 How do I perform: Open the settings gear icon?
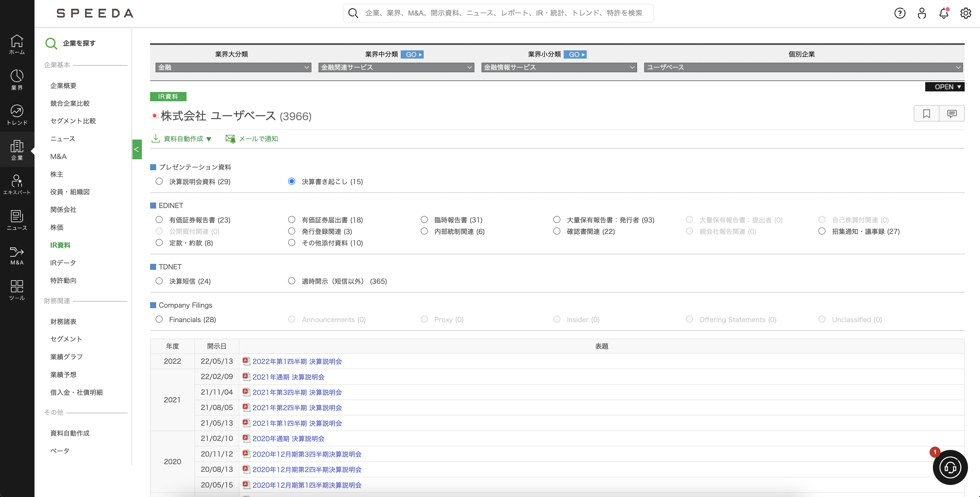pos(965,13)
